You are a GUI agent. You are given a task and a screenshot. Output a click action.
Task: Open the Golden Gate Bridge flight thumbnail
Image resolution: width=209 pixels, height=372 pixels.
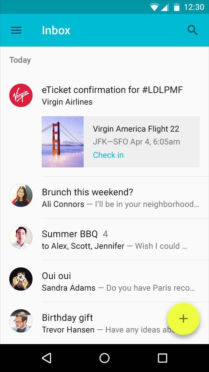coord(63,142)
